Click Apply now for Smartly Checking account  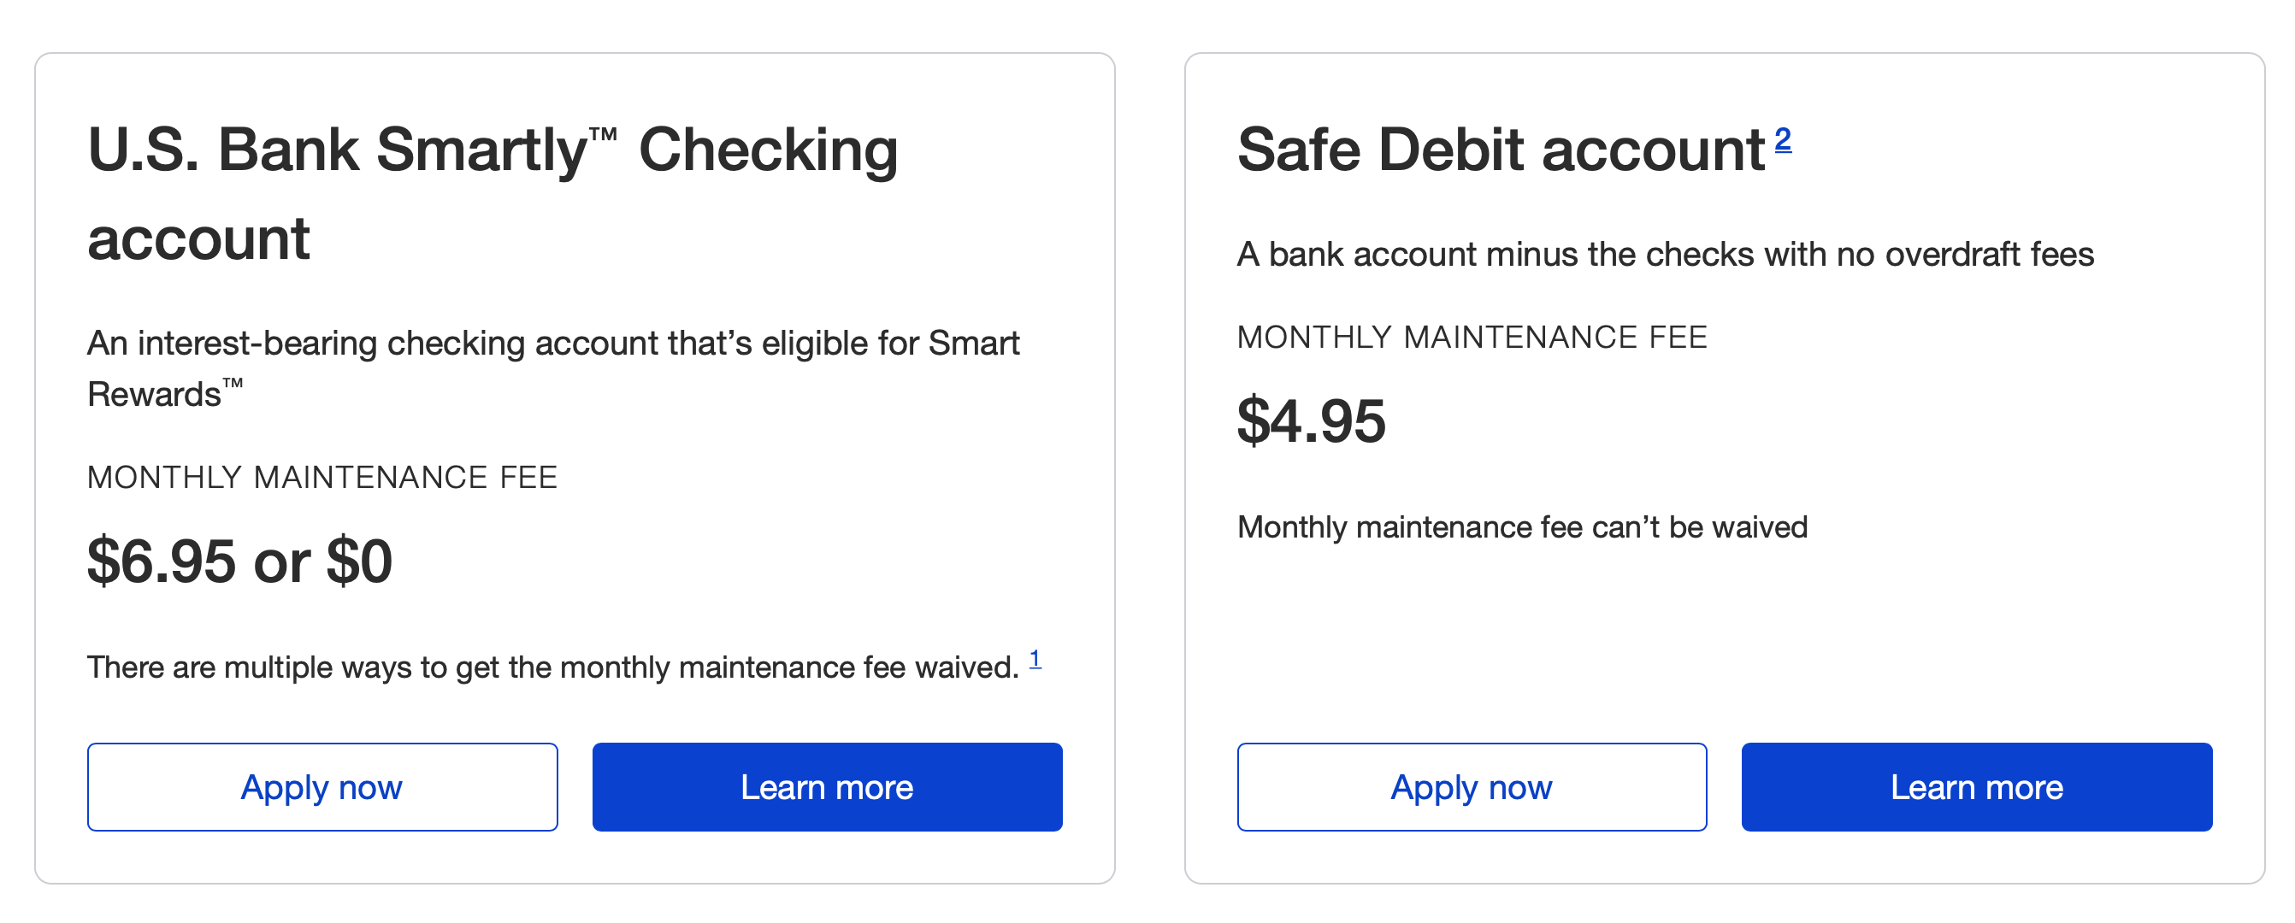(322, 787)
